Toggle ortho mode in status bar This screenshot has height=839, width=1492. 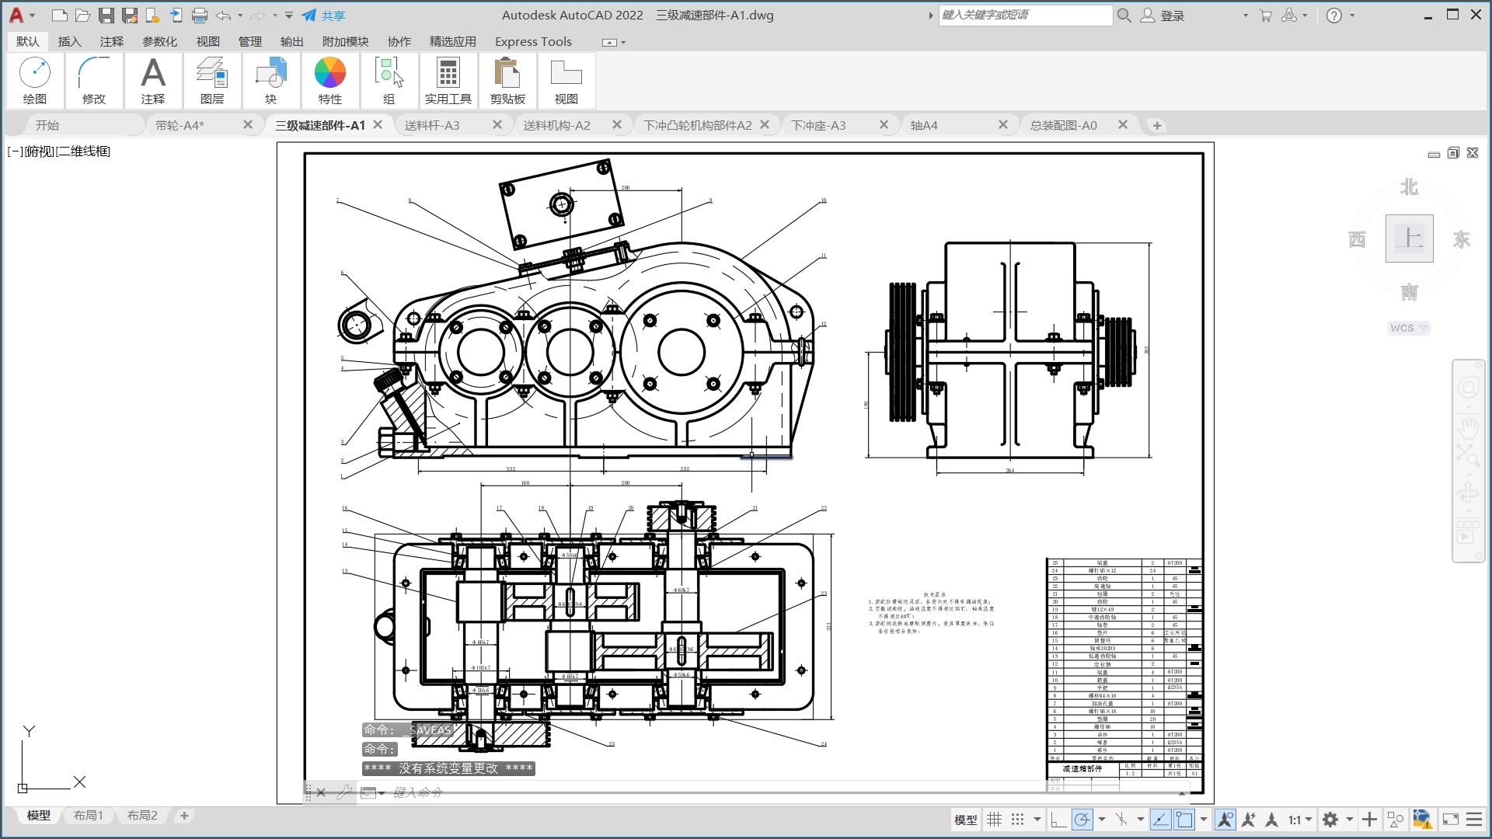(1058, 820)
